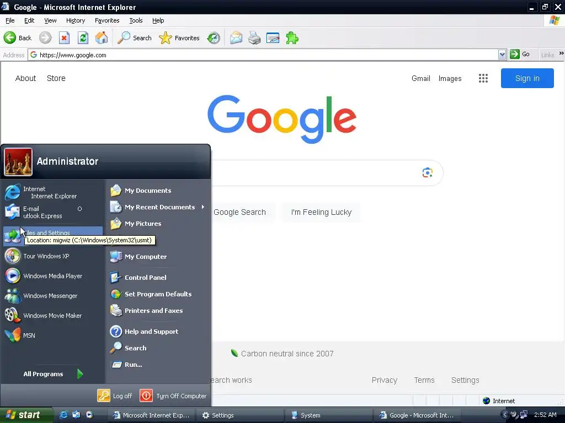565x423 pixels.
Task: Click the History clock icon in the toolbar
Action: click(214, 38)
